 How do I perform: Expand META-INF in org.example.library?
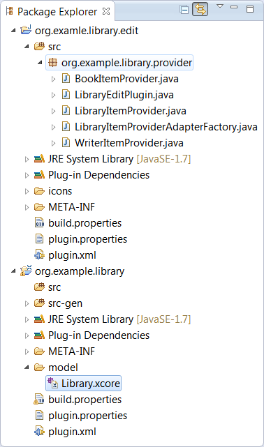click(27, 351)
